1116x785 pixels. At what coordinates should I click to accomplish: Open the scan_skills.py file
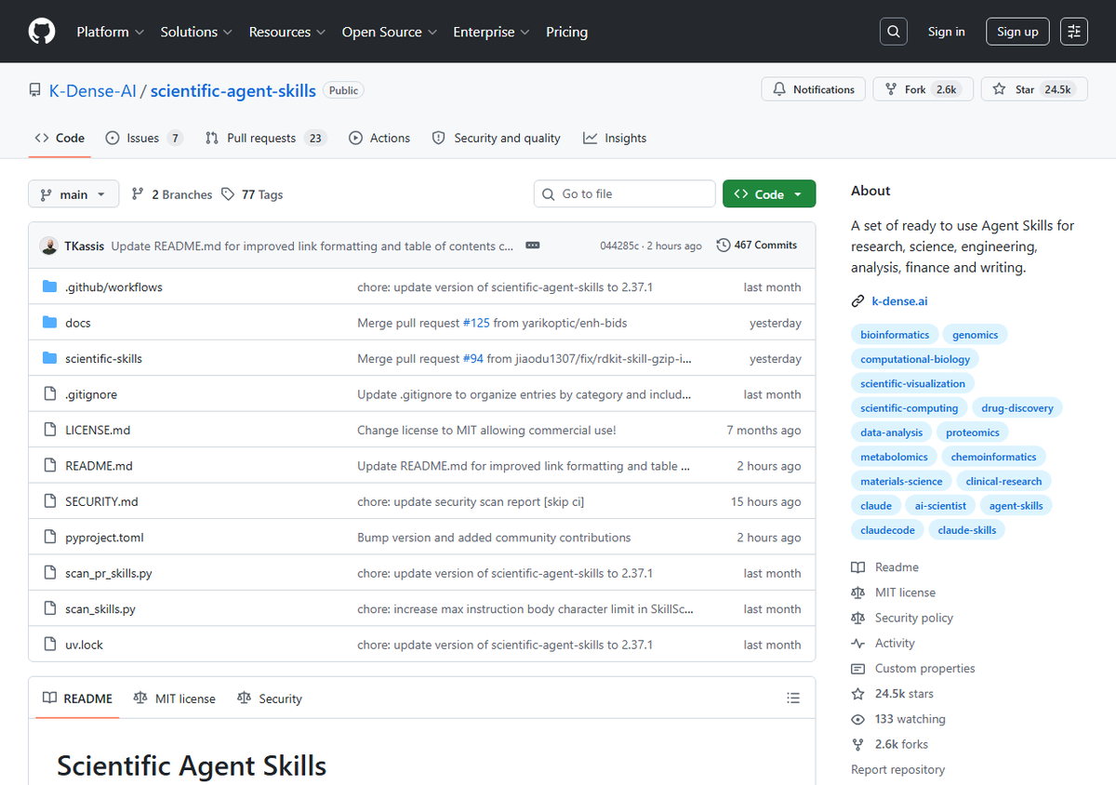tap(100, 609)
